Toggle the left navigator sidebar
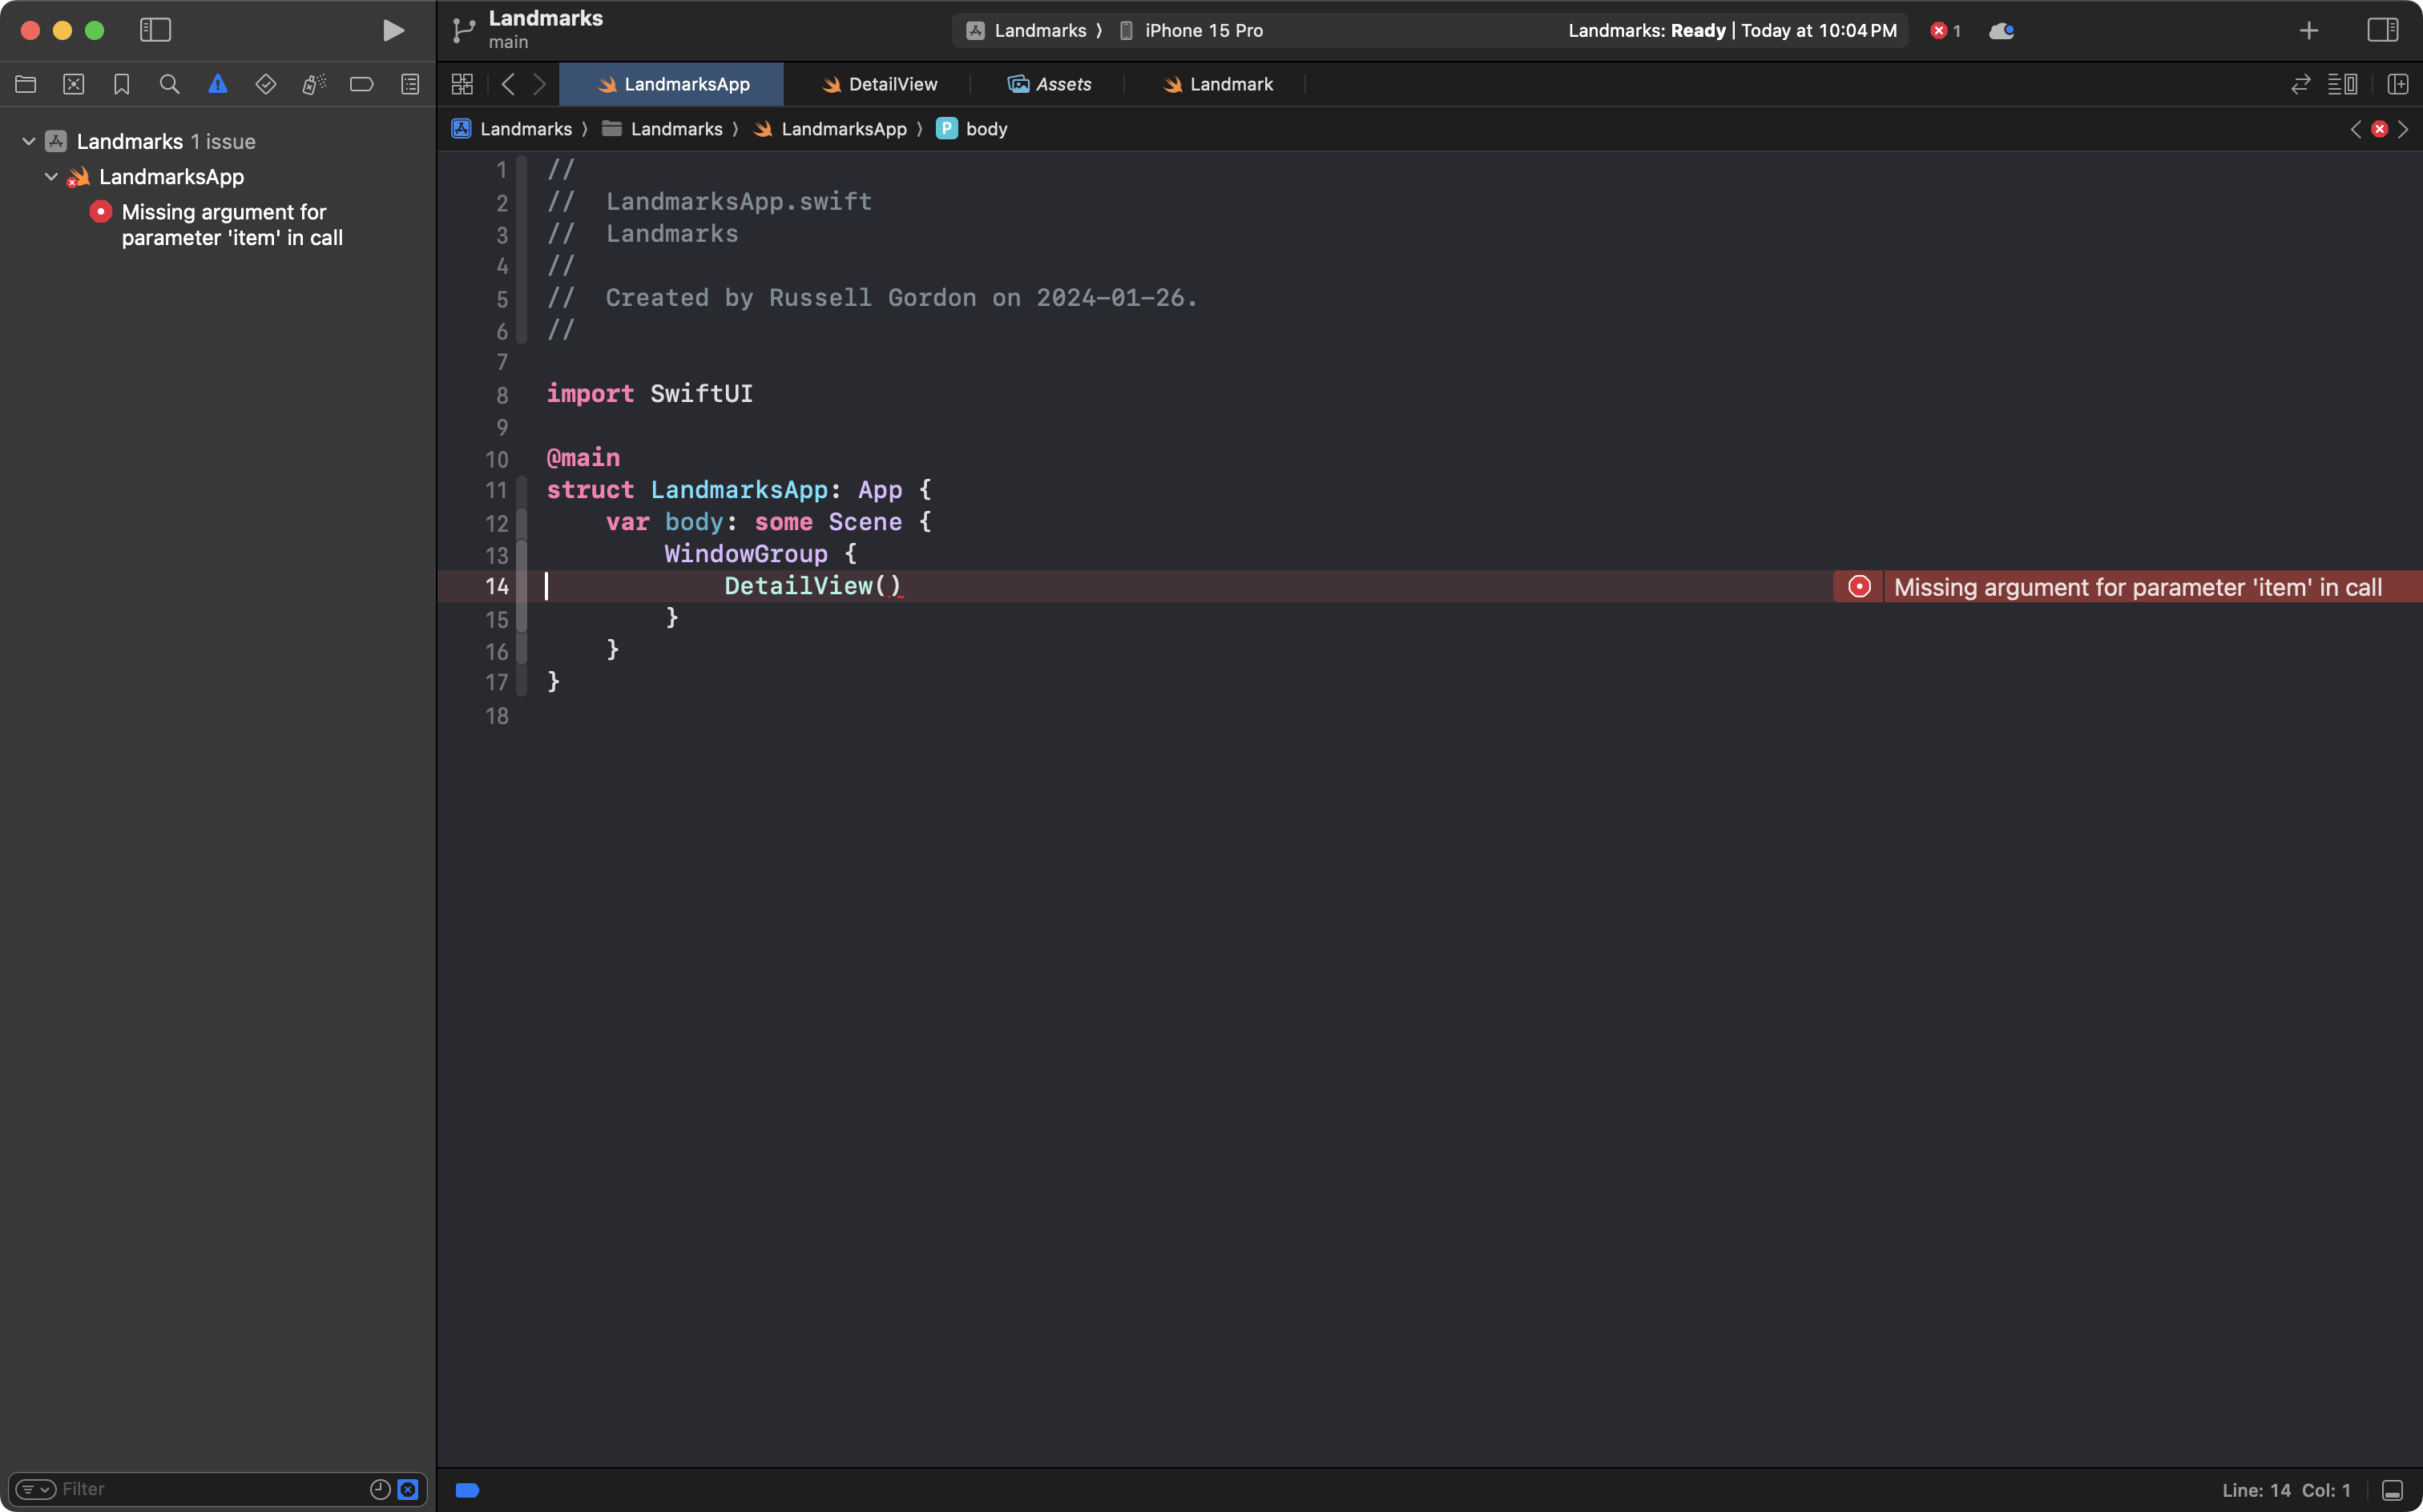The height and width of the screenshot is (1512, 2423). pos(155,30)
